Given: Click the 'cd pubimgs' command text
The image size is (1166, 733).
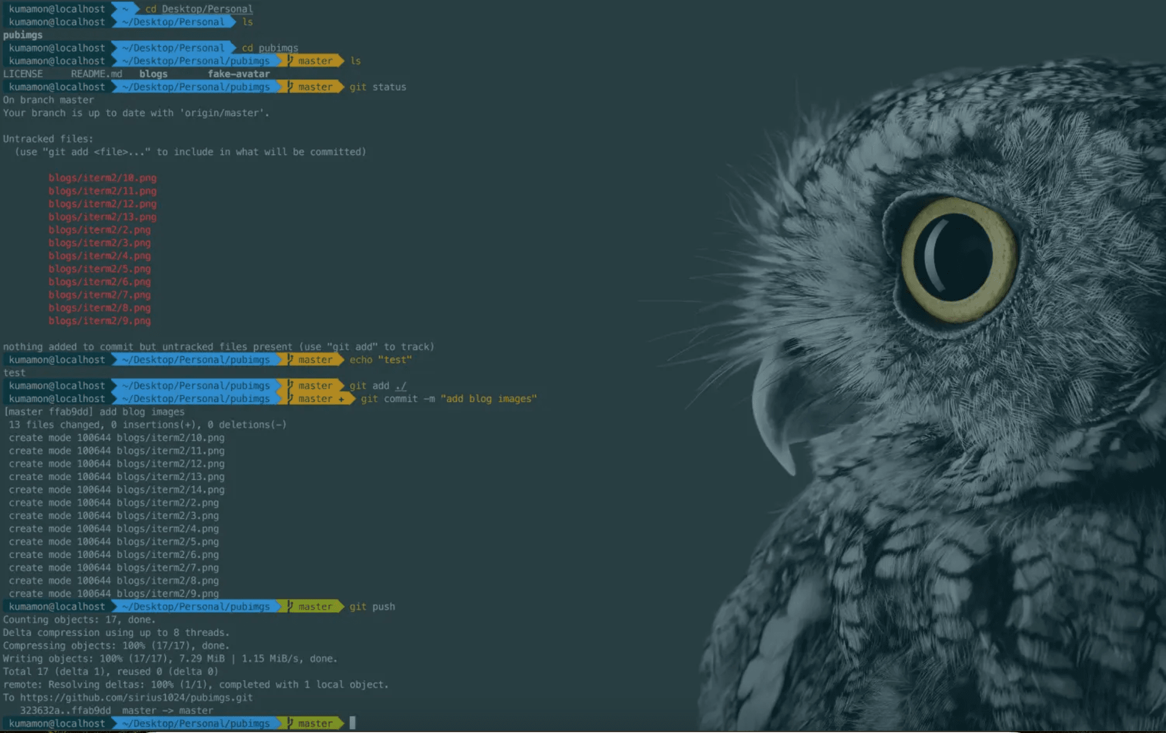Looking at the screenshot, I should point(270,48).
